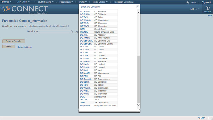Click the Home house icon
The height and width of the screenshot is (120, 213).
click(x=188, y=2)
